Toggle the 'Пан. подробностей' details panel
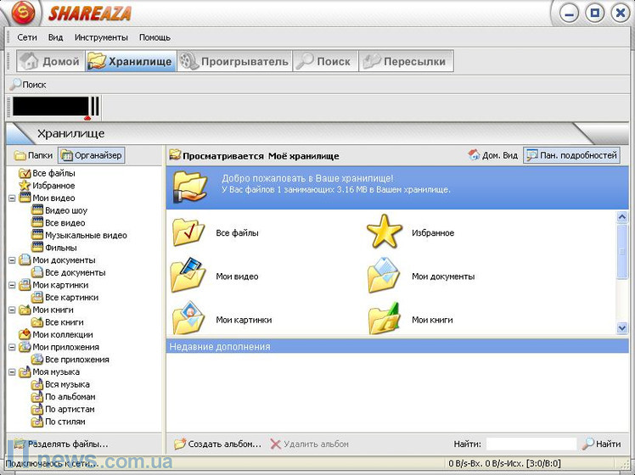The height and width of the screenshot is (475, 635). 571,155
